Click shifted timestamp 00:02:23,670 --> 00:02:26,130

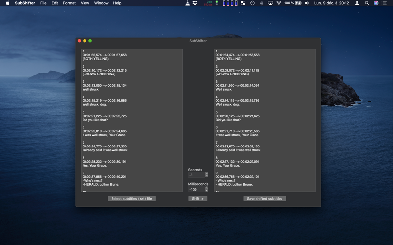tap(238, 146)
